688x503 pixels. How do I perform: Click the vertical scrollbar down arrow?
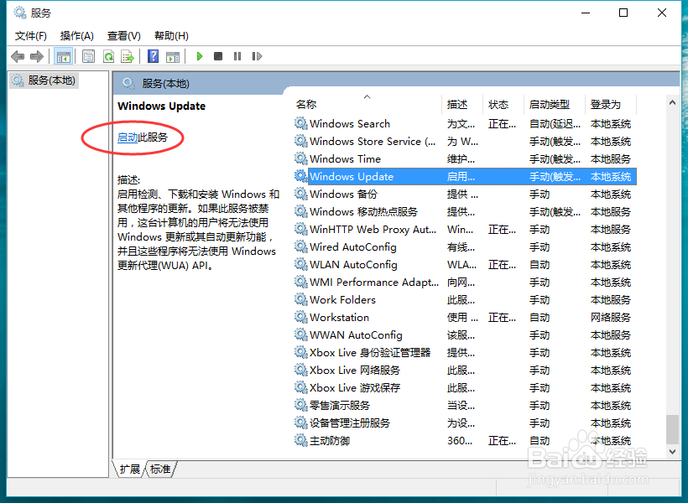tap(673, 452)
